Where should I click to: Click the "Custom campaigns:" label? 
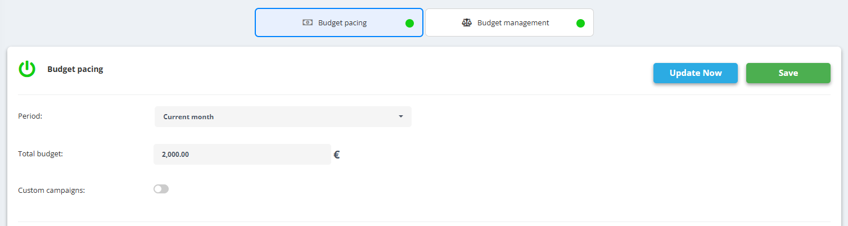point(52,190)
